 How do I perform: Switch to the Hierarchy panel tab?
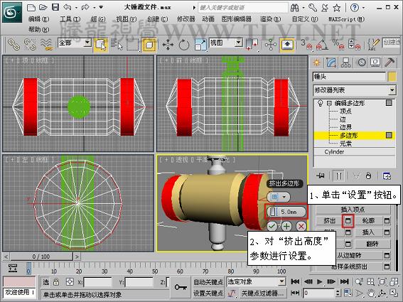[x=346, y=63]
